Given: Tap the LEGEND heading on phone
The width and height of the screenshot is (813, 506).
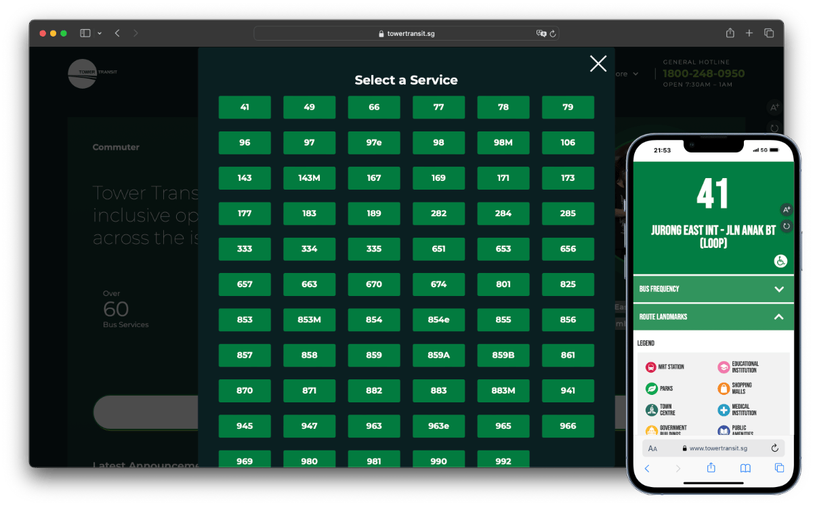Looking at the screenshot, I should pos(646,343).
